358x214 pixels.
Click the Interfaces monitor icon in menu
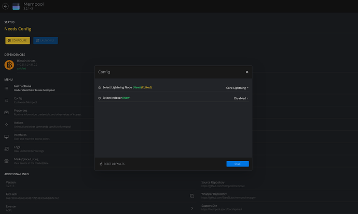pyautogui.click(x=6, y=137)
